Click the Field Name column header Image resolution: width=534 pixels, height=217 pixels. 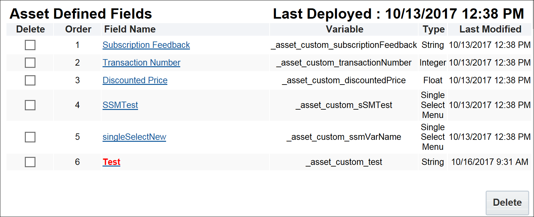pyautogui.click(x=130, y=29)
